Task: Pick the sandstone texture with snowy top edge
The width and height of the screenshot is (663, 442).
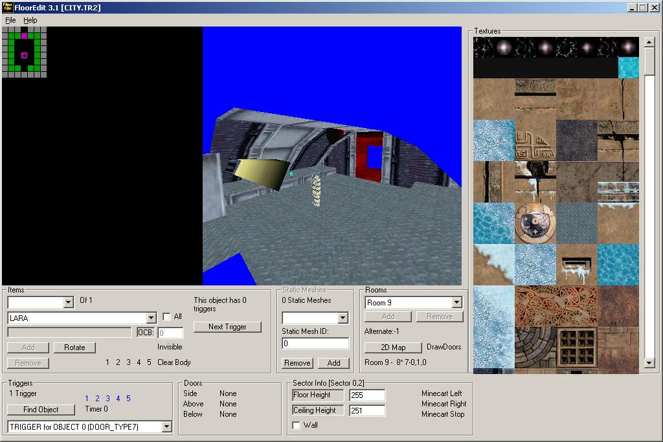Action: pyautogui.click(x=618, y=223)
